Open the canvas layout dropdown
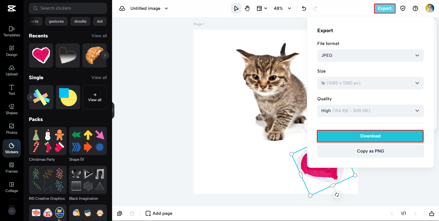The height and width of the screenshot is (221, 439). [262, 9]
